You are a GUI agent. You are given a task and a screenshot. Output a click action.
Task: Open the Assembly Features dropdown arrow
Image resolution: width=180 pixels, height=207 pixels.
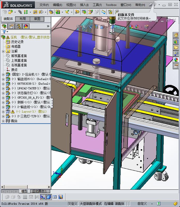click(62, 12)
